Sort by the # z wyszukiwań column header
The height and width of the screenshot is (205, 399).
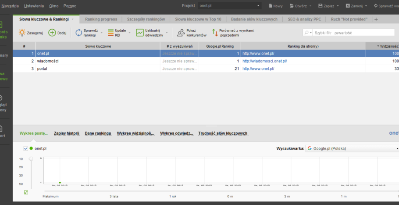pos(180,46)
